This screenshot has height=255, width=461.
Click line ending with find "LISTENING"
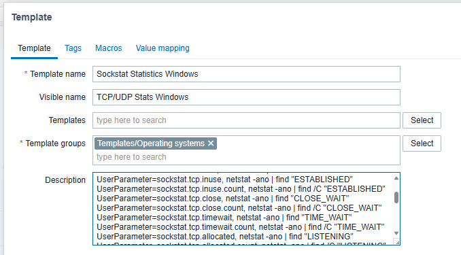pos(225,237)
